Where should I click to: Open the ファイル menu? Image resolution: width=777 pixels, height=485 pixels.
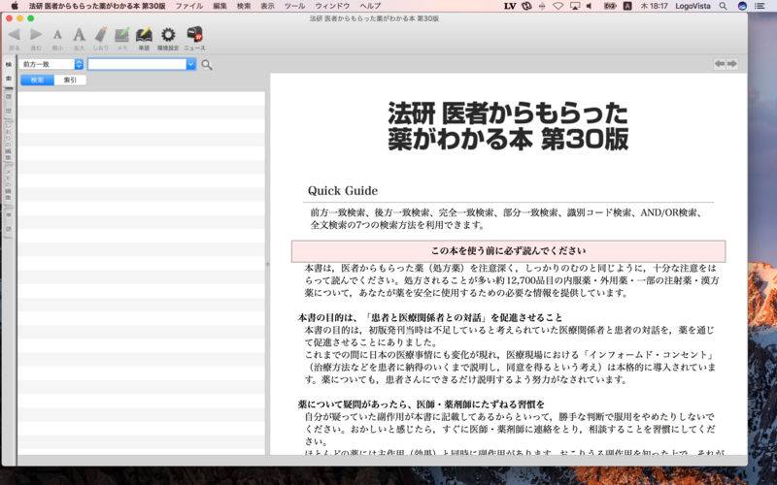(x=188, y=6)
